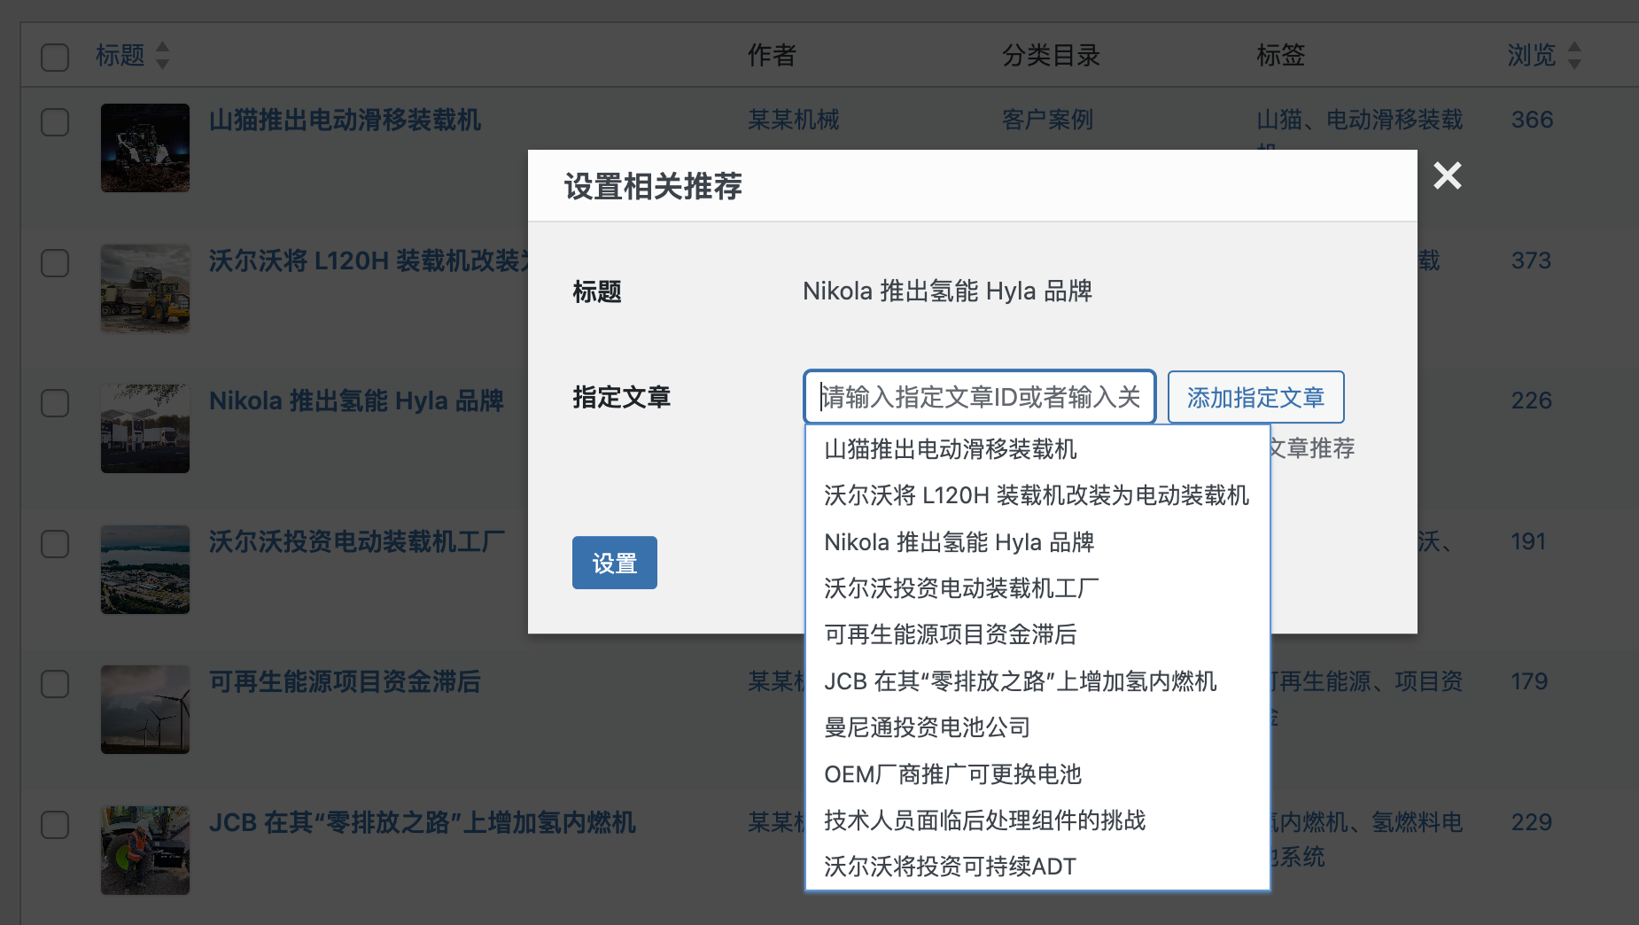Open thumbnail of 沃尔沃将 L120H article
This screenshot has width=1639, height=925.
click(x=145, y=288)
